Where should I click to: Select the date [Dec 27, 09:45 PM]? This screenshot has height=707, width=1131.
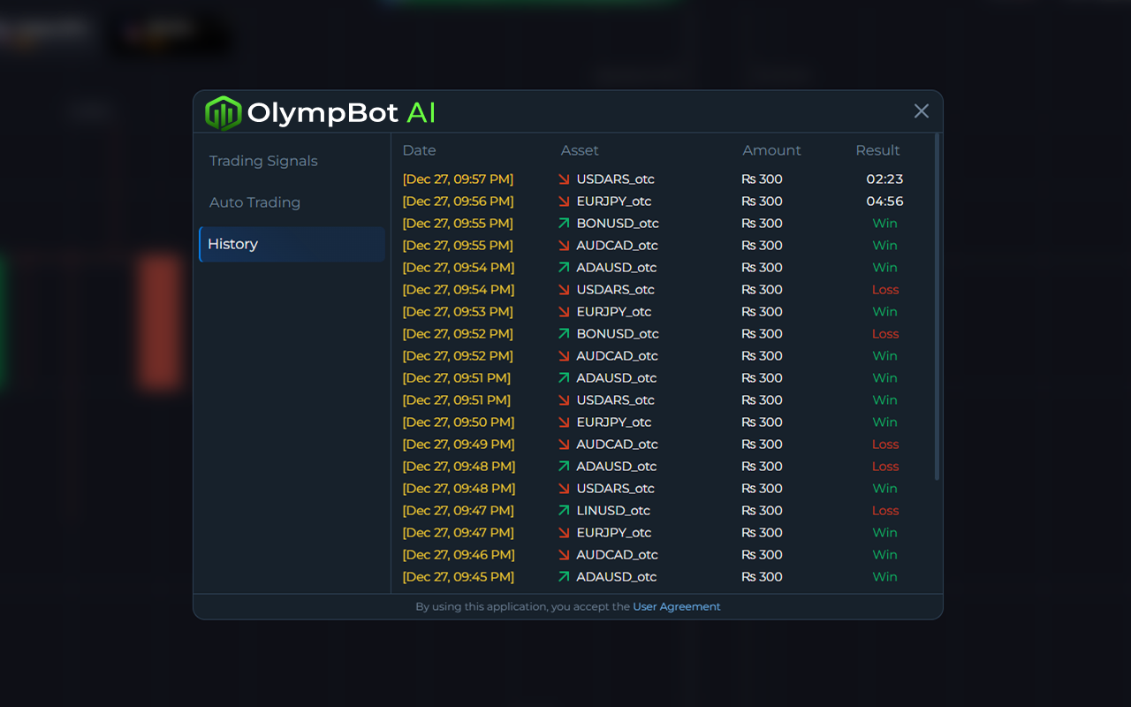tap(458, 577)
